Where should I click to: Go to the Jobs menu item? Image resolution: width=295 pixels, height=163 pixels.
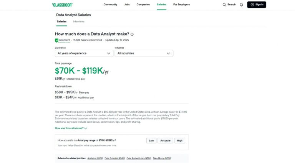tap(127, 5)
